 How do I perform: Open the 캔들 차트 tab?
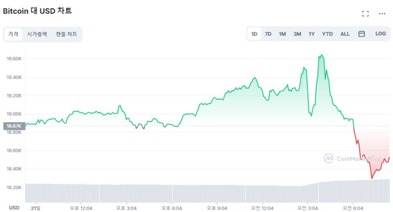pyautogui.click(x=66, y=34)
